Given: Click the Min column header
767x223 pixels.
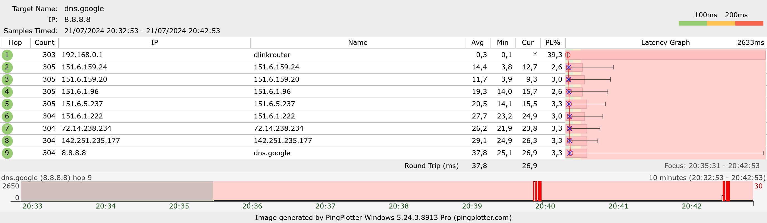Looking at the screenshot, I should 503,43.
